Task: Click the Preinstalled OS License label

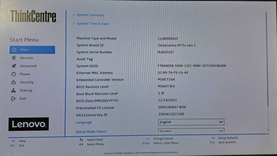Action: [x=95, y=108]
